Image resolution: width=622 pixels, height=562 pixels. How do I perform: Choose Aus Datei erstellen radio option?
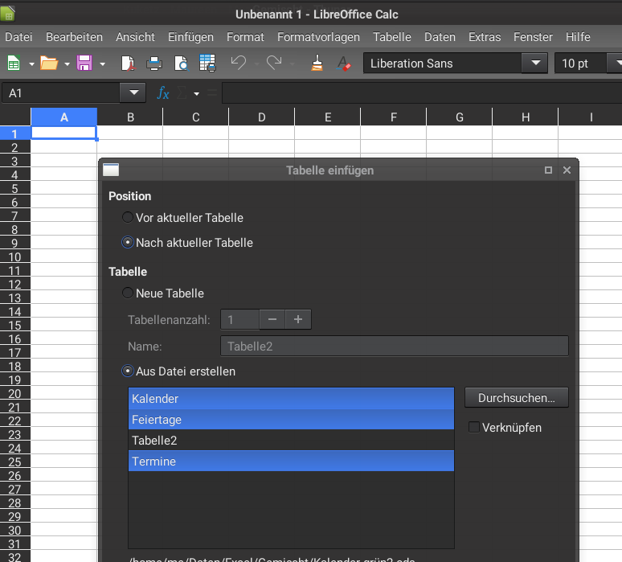pyautogui.click(x=127, y=371)
